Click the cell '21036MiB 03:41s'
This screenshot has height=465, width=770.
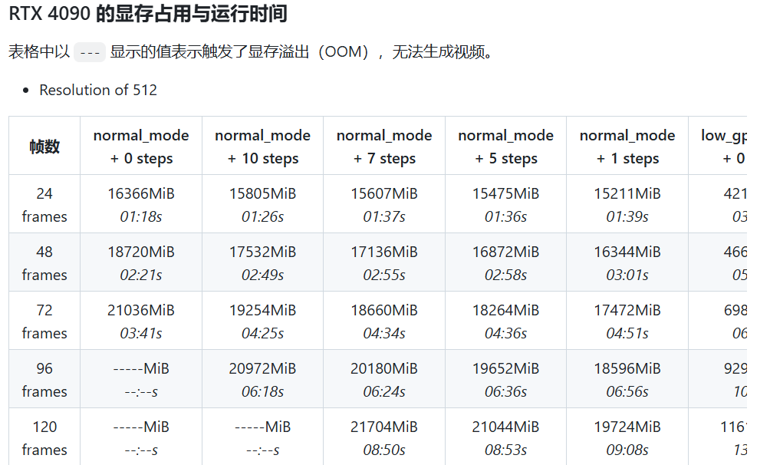(141, 321)
